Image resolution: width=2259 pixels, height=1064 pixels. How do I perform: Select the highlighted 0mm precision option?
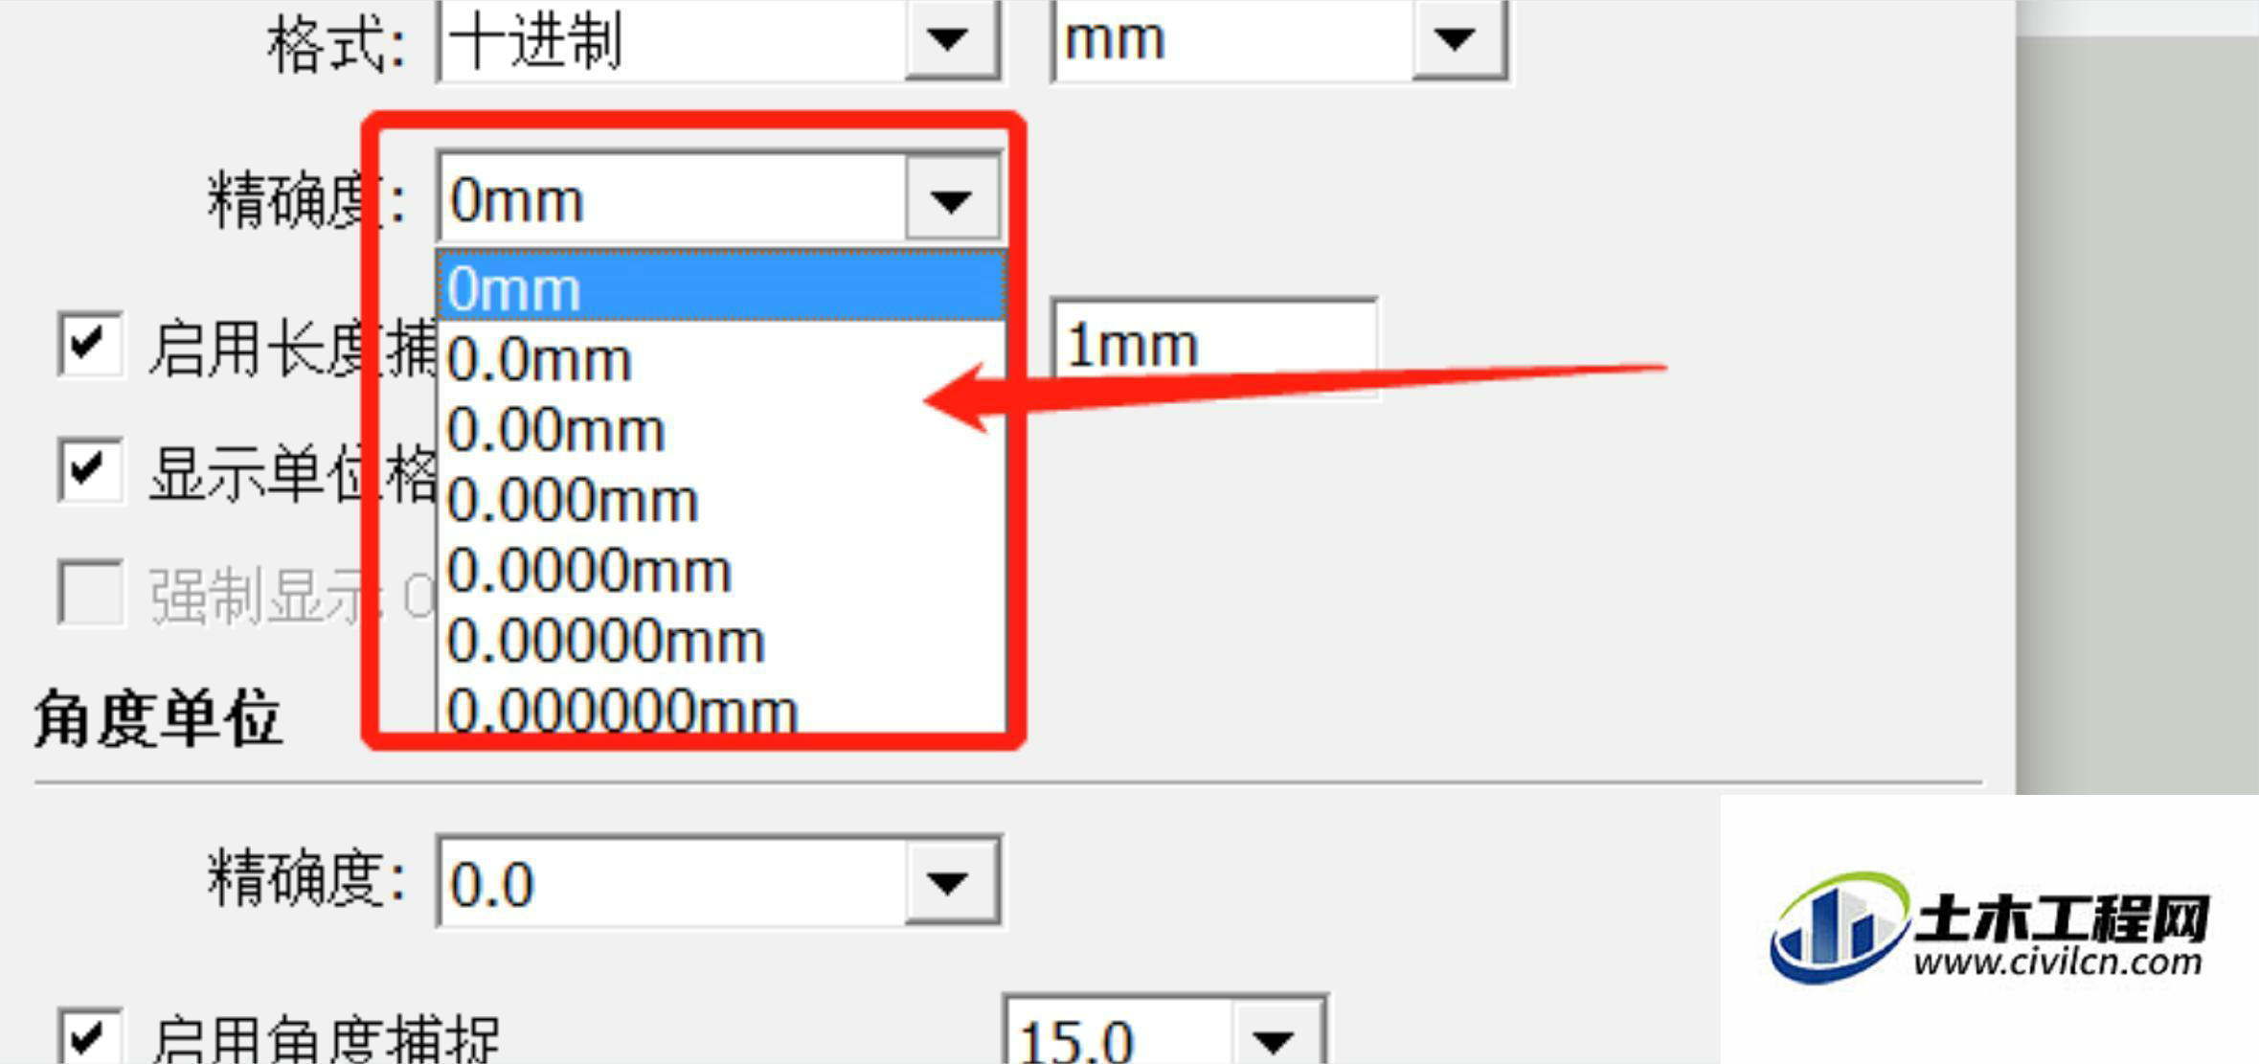pos(721,286)
